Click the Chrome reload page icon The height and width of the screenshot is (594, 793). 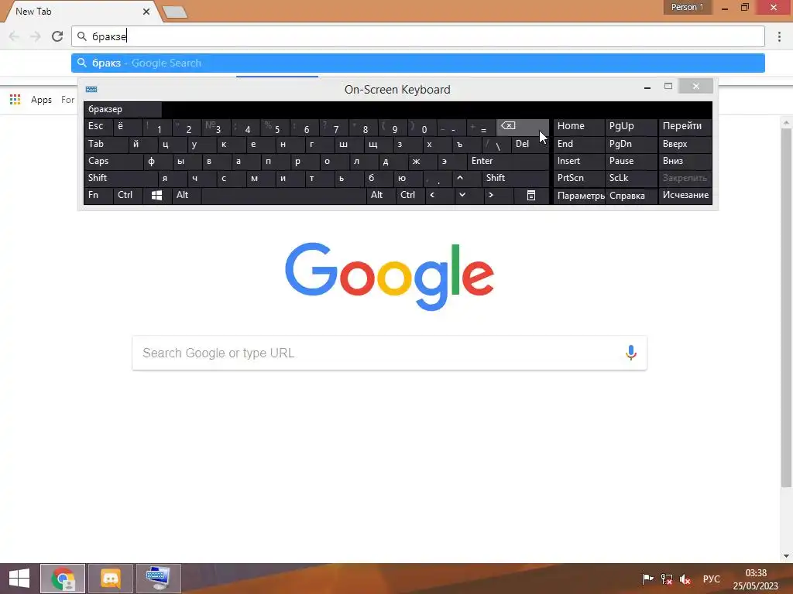click(57, 36)
